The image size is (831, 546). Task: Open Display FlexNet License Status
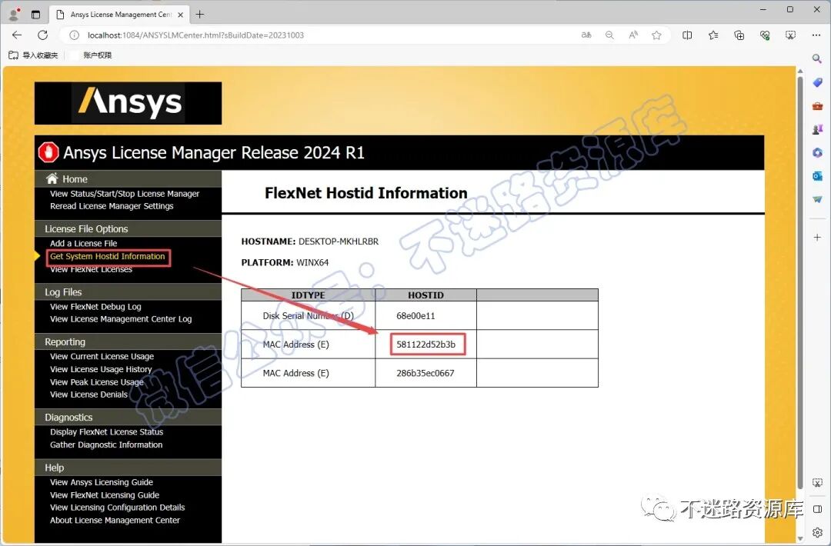click(x=106, y=432)
